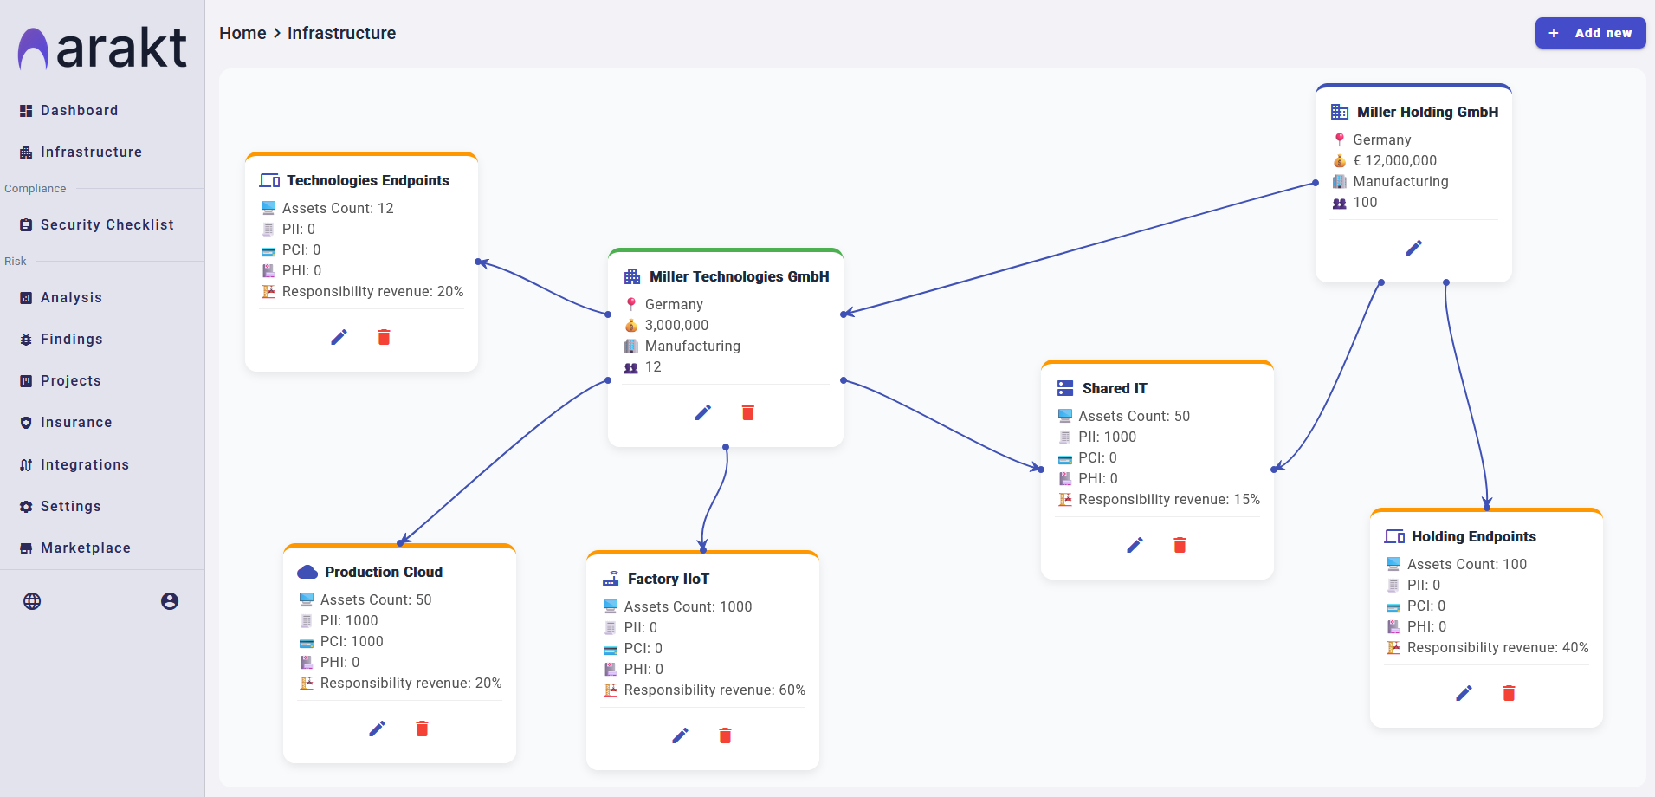Edit the Shared IT node
The height and width of the screenshot is (797, 1655).
point(1135,545)
